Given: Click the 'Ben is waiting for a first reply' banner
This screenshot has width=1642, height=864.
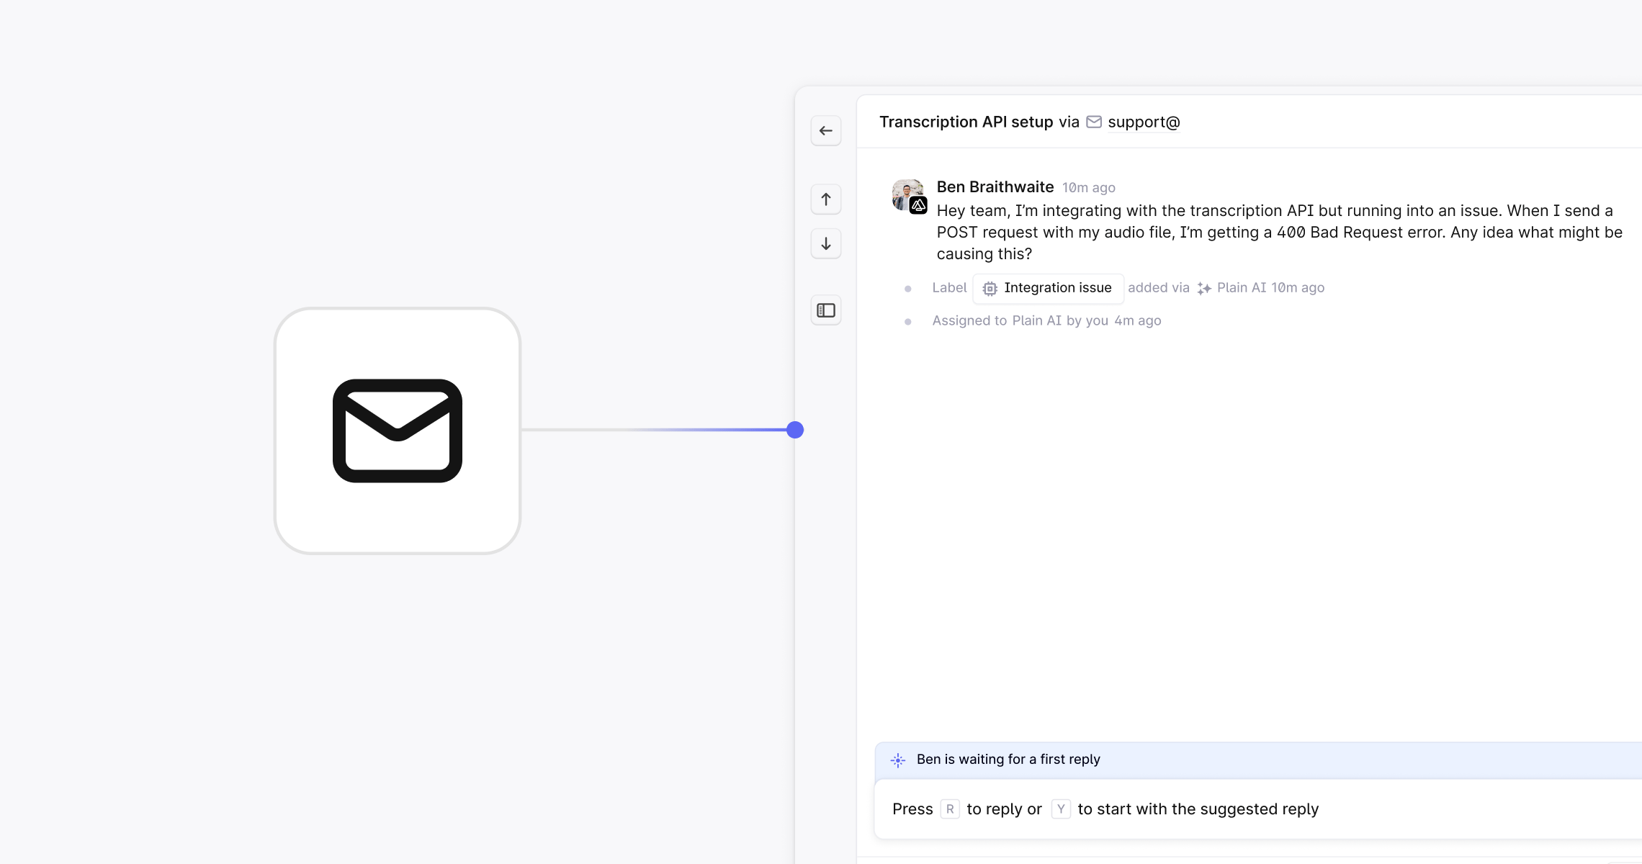Looking at the screenshot, I should 1258,760.
